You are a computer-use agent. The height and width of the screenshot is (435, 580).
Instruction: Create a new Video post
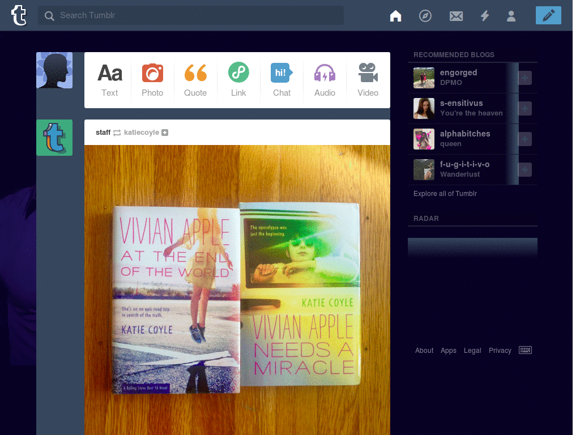[x=368, y=80]
